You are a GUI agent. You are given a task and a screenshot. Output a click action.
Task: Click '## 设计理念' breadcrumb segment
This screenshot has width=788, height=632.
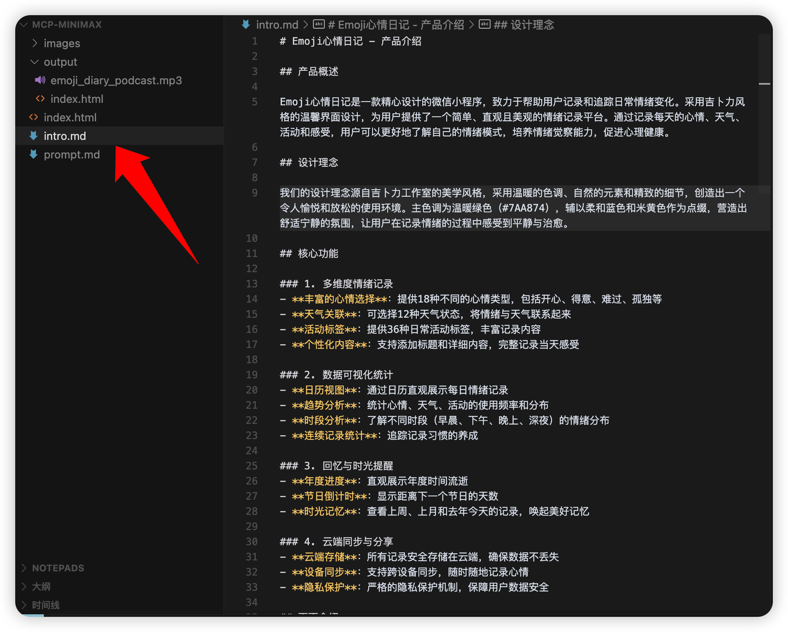524,24
